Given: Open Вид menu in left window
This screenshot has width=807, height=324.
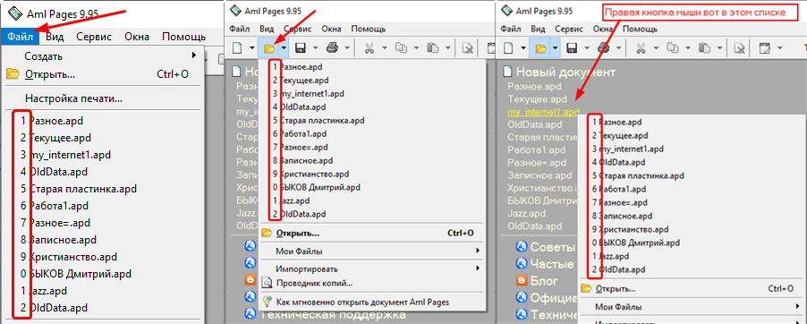Looking at the screenshot, I should pyautogui.click(x=54, y=37).
